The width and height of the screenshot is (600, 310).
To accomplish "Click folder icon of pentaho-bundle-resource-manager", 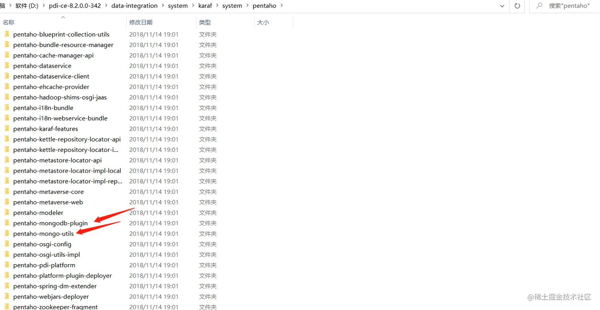I will (7, 45).
